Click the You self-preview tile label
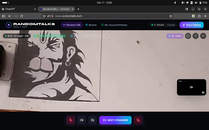This screenshot has height=130, width=209. pos(180,81)
